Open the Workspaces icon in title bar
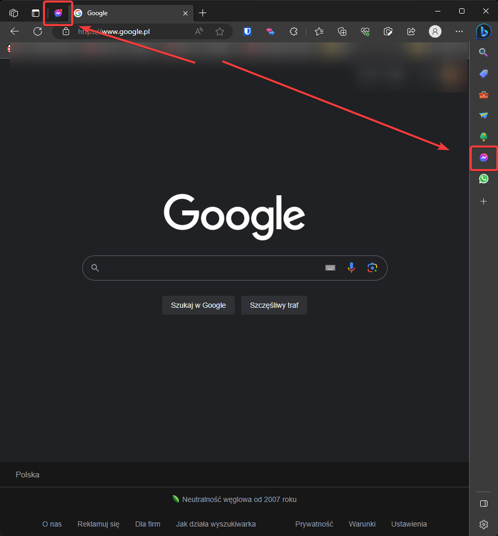 13,13
